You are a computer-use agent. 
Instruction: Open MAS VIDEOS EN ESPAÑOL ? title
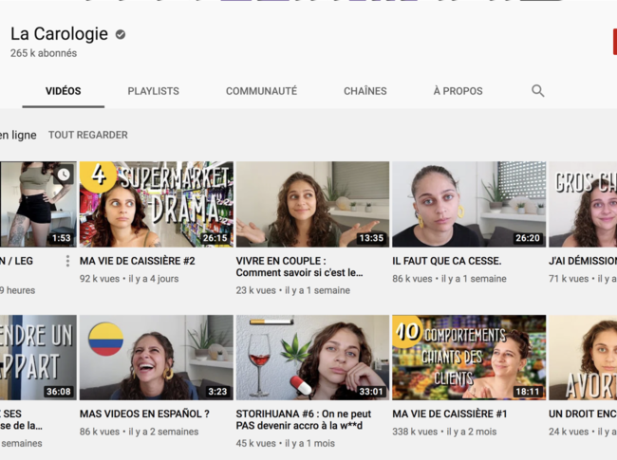(144, 414)
